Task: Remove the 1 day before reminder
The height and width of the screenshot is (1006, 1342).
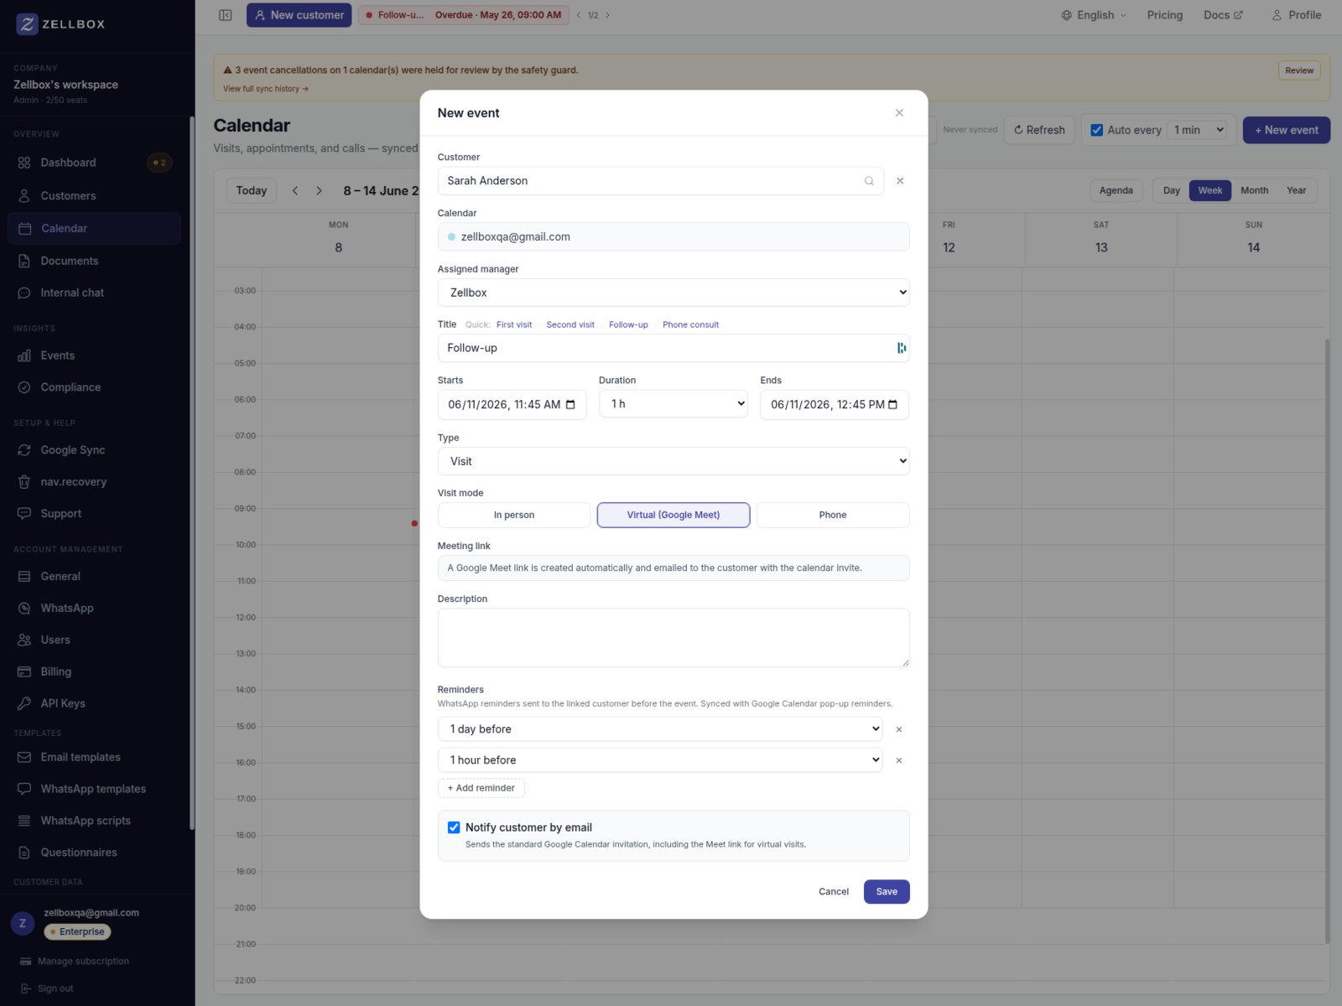Action: click(x=899, y=729)
